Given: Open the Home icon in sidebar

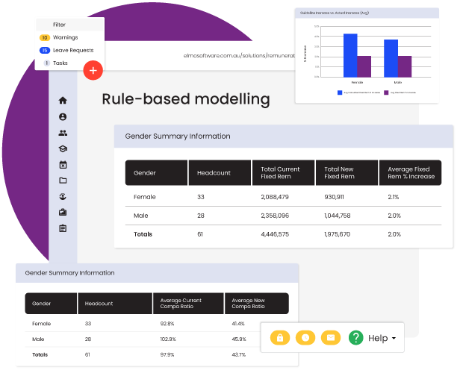Looking at the screenshot, I should (63, 101).
